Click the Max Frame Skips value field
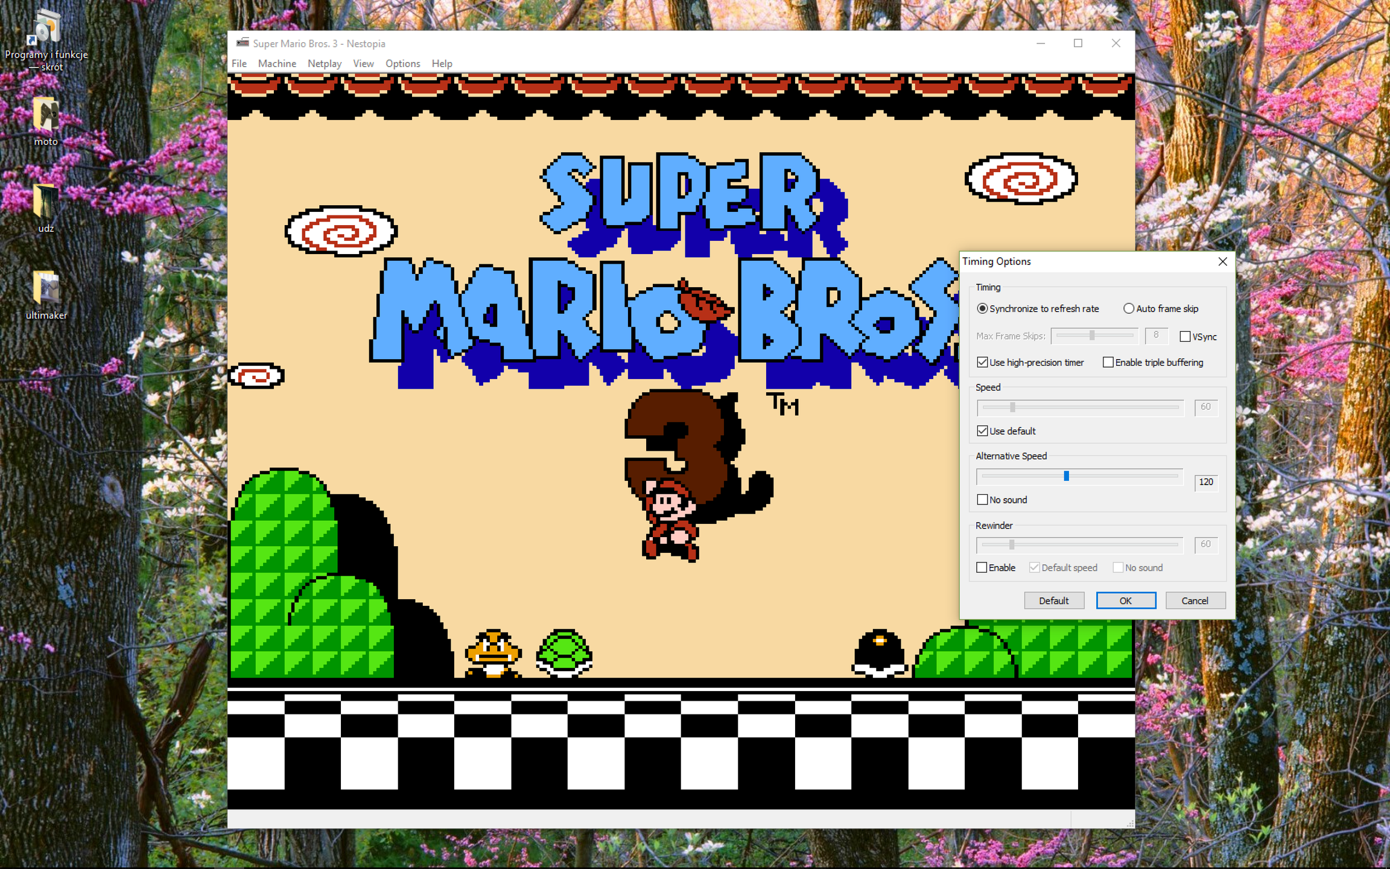The width and height of the screenshot is (1390, 869). [x=1156, y=336]
